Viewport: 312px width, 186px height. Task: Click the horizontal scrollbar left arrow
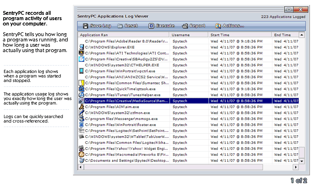click(x=81, y=167)
